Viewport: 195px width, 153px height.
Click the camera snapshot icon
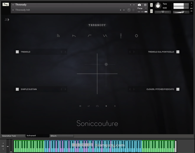(x=139, y=5)
